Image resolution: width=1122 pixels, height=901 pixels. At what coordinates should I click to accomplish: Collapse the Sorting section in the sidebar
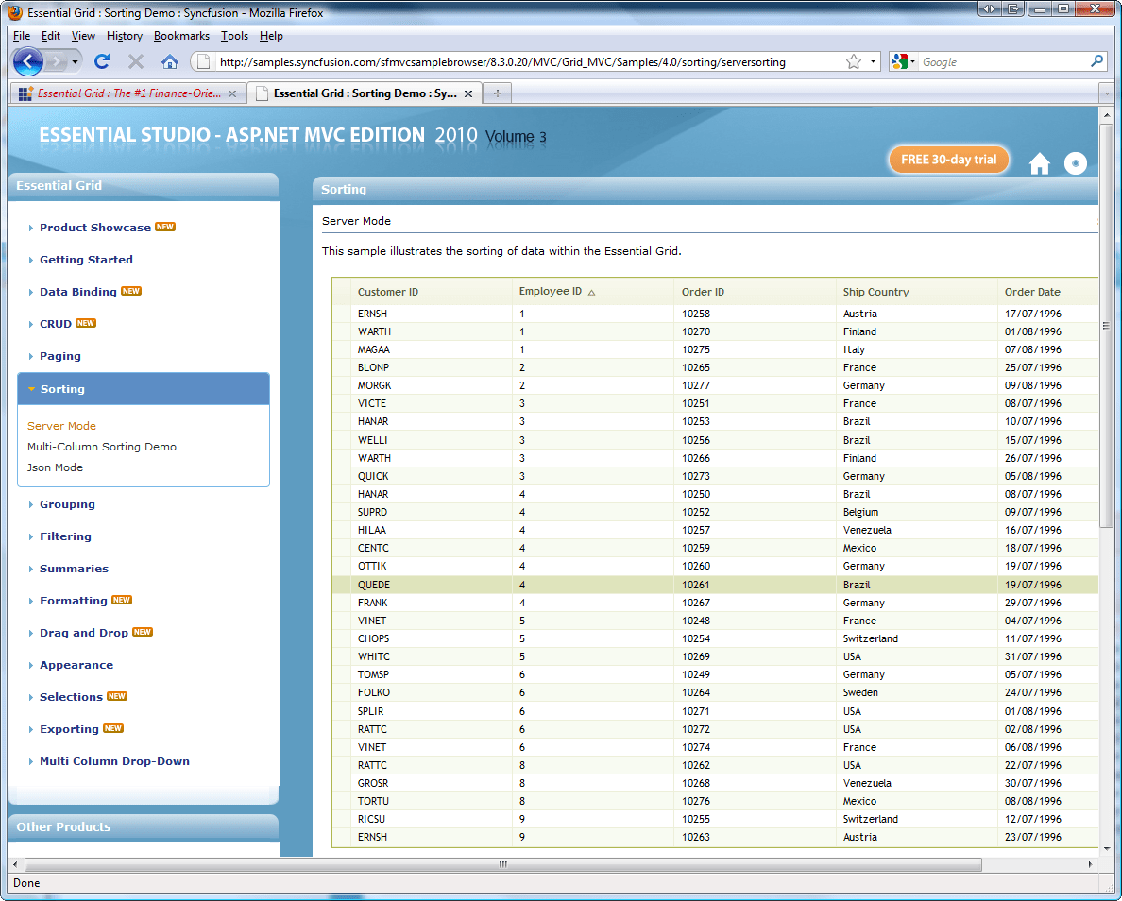[62, 389]
